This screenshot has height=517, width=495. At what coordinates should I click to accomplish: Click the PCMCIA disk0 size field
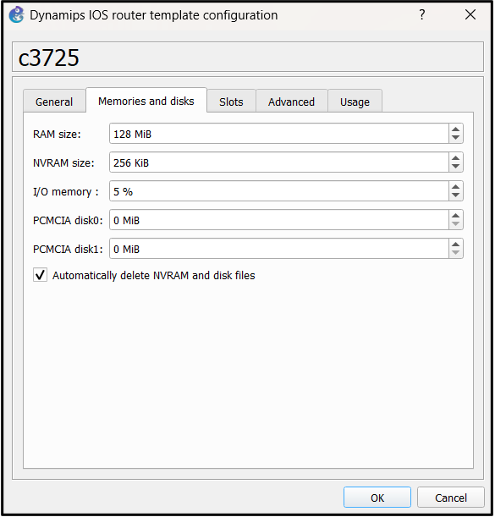pos(278,220)
